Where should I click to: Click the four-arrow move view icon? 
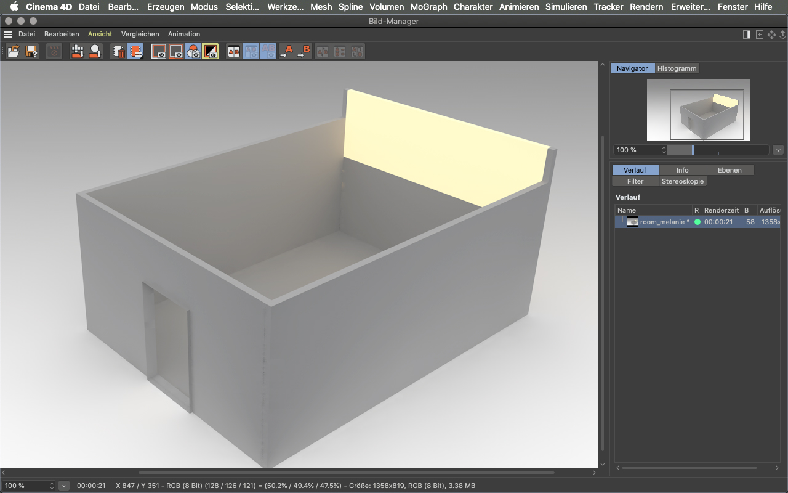[x=771, y=35]
